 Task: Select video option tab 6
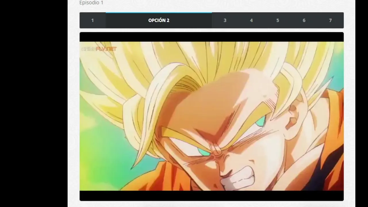(x=304, y=20)
